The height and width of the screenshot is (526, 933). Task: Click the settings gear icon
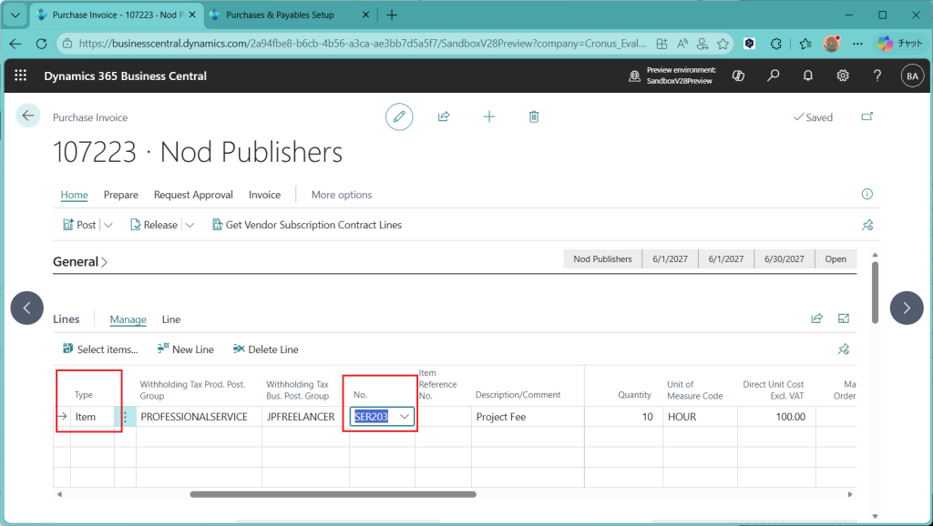[x=843, y=76]
